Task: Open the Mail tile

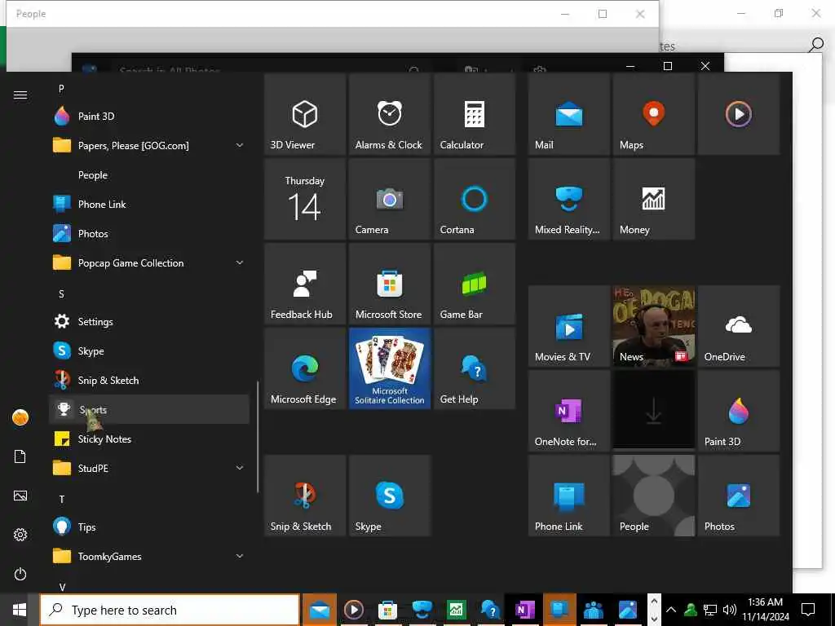Action: (x=568, y=114)
